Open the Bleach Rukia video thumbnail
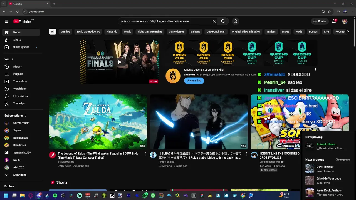356x200 pixels. pyautogui.click(x=199, y=122)
